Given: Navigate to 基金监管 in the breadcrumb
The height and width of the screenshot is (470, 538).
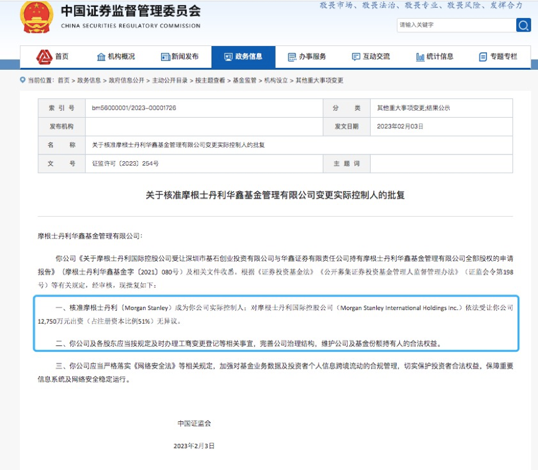Looking at the screenshot, I should pos(244,80).
